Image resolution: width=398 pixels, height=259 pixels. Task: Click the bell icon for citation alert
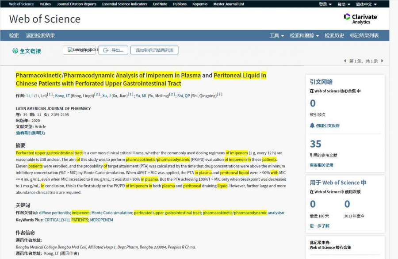coord(312,126)
